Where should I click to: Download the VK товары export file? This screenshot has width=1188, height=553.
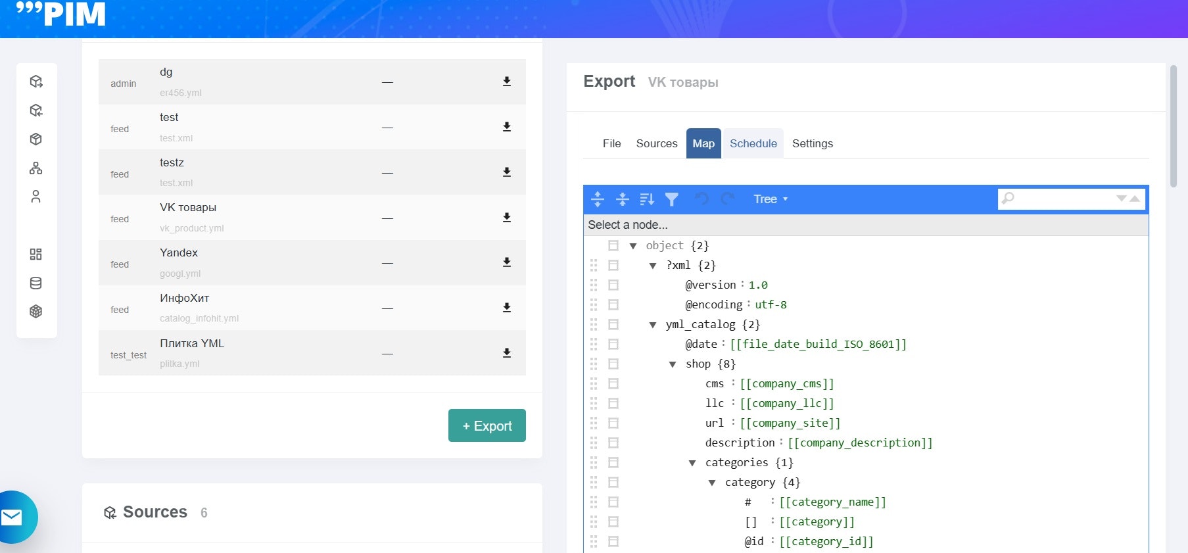[507, 217]
